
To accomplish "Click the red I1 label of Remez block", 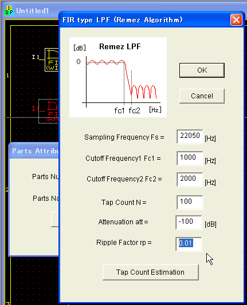I will [x=35, y=108].
